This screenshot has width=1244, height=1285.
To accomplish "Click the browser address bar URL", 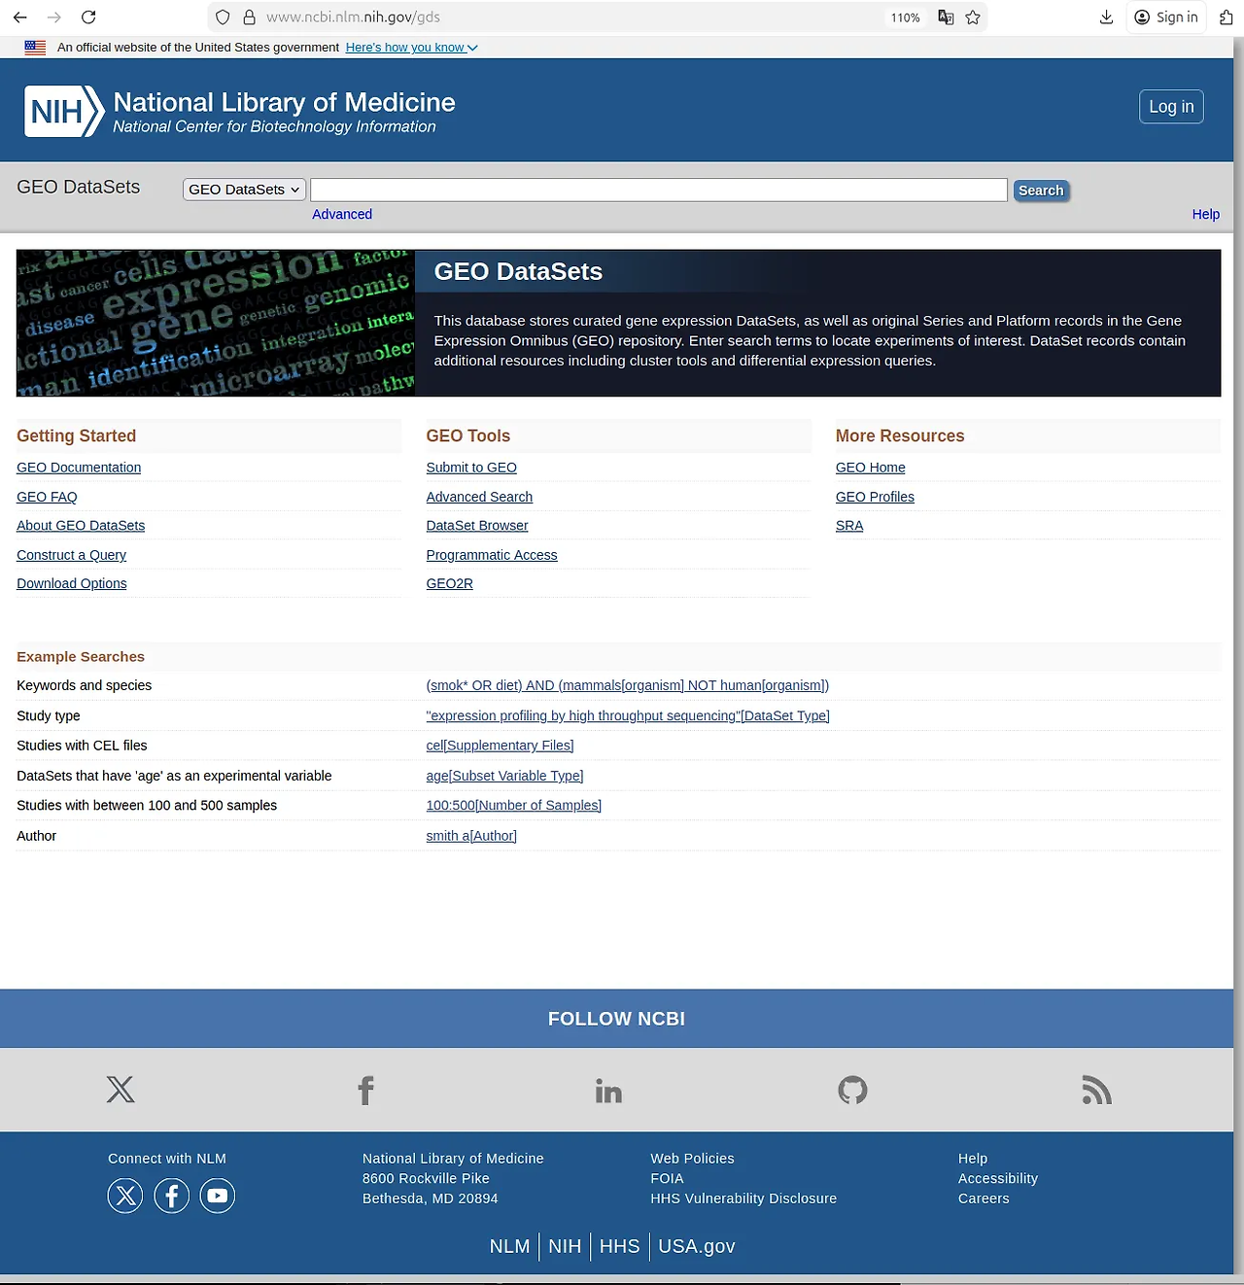I will 354,17.
